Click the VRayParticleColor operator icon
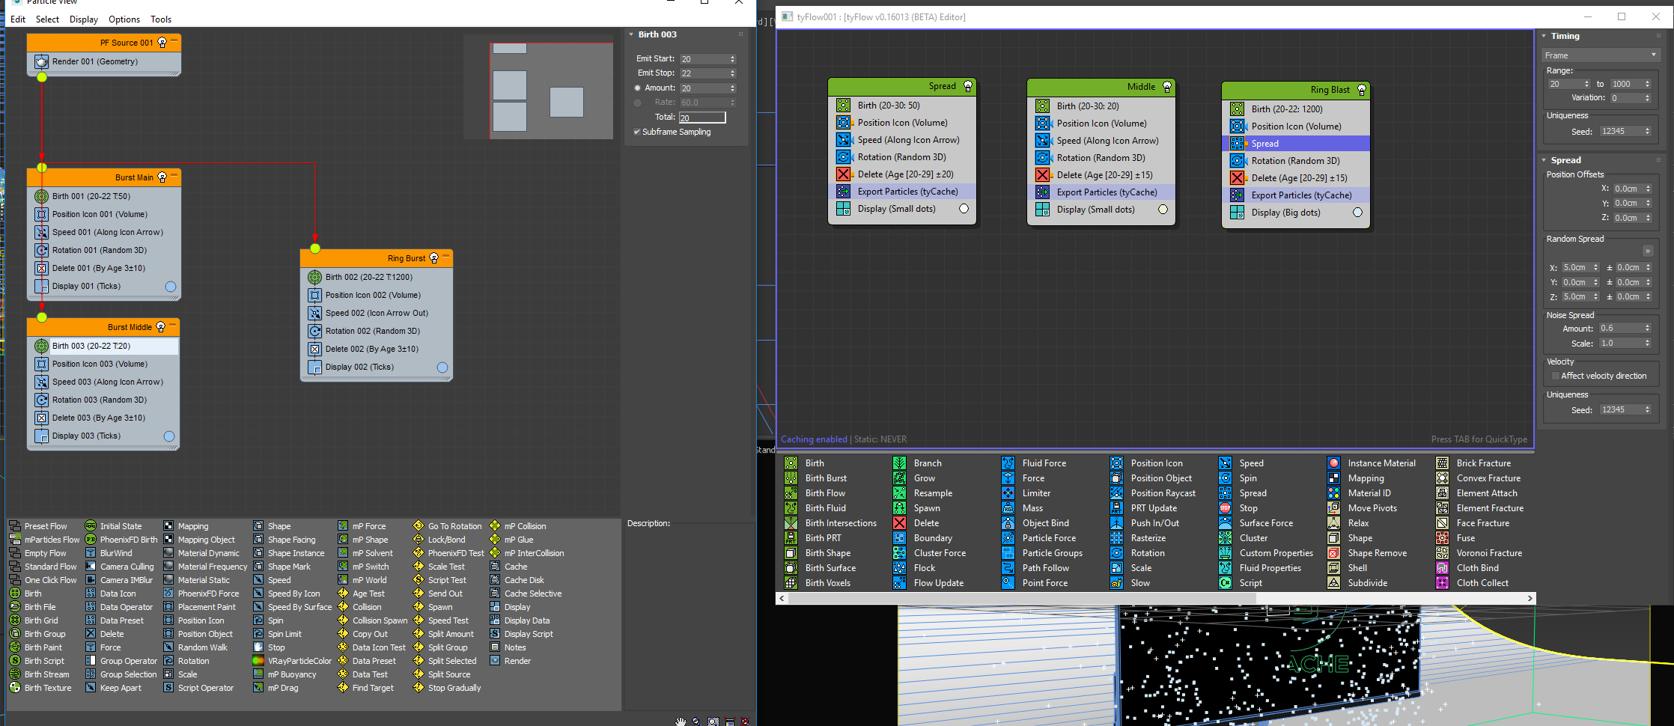Image resolution: width=1674 pixels, height=726 pixels. (x=258, y=661)
